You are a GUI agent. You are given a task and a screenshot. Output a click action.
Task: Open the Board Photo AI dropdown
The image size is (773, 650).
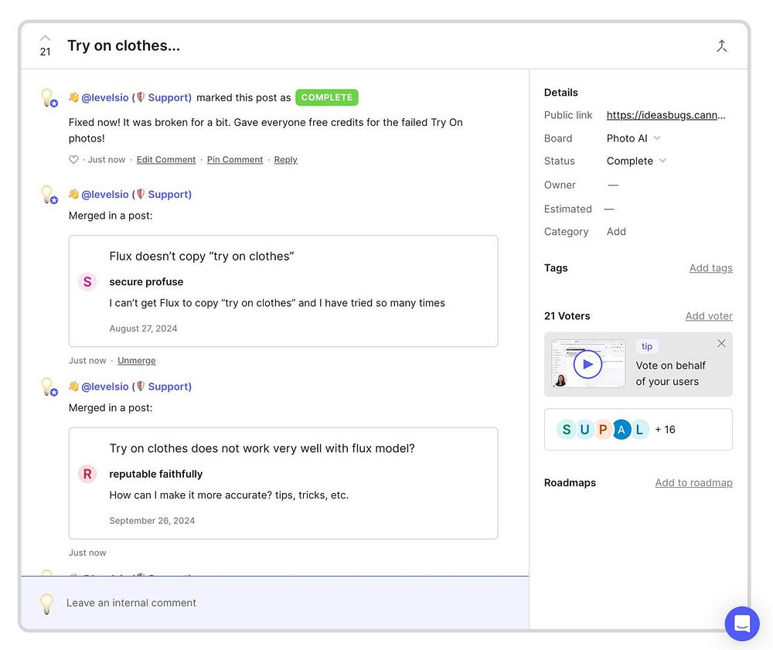click(634, 138)
